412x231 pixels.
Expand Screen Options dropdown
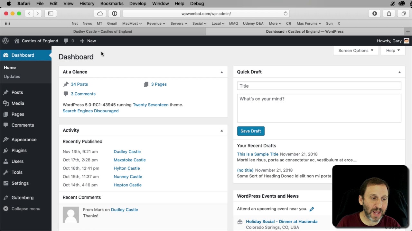(x=356, y=50)
